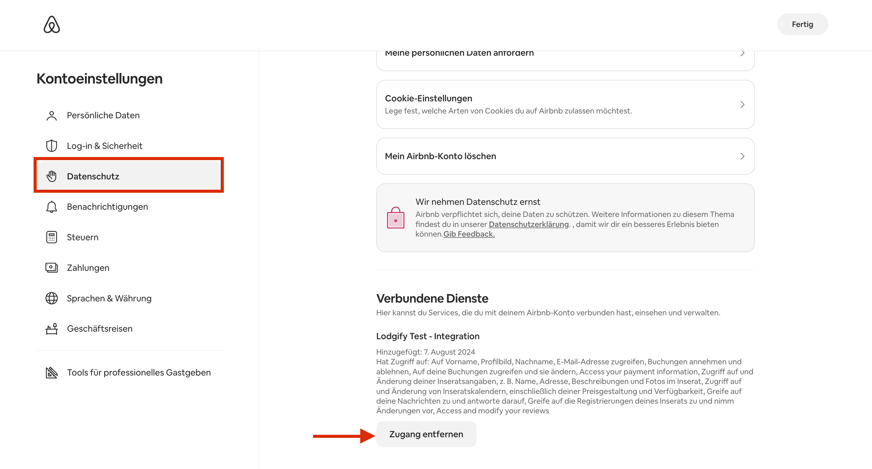Viewport: 872px width, 469px height.
Task: Expand the Cookie-Einstellungen chevron
Action: (x=742, y=105)
